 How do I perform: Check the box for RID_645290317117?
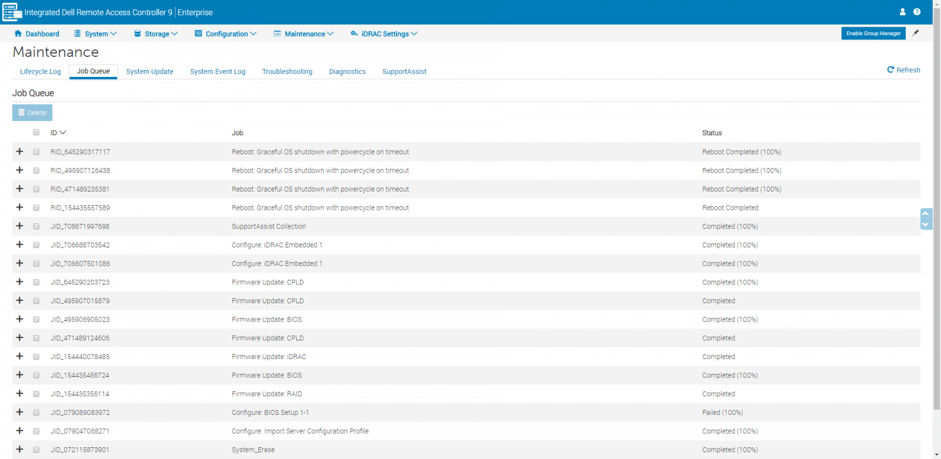pos(36,152)
